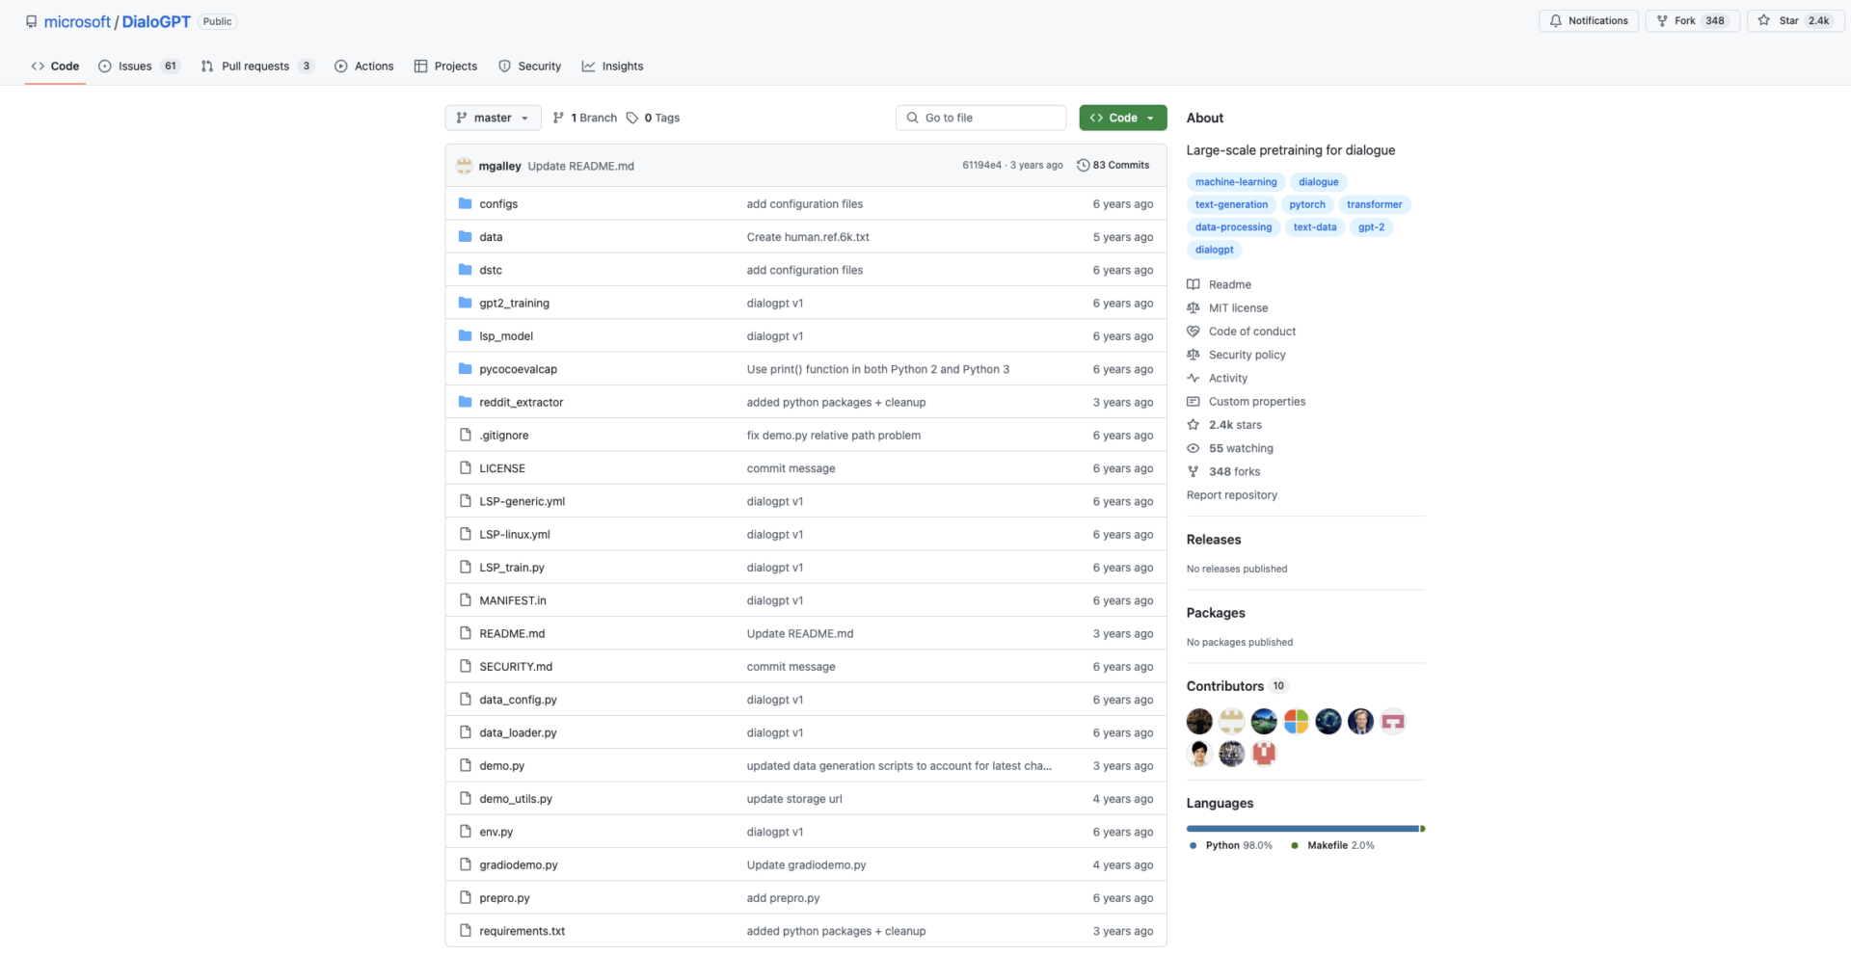Open the configs folder icon
This screenshot has height=956, width=1851.
466,203
